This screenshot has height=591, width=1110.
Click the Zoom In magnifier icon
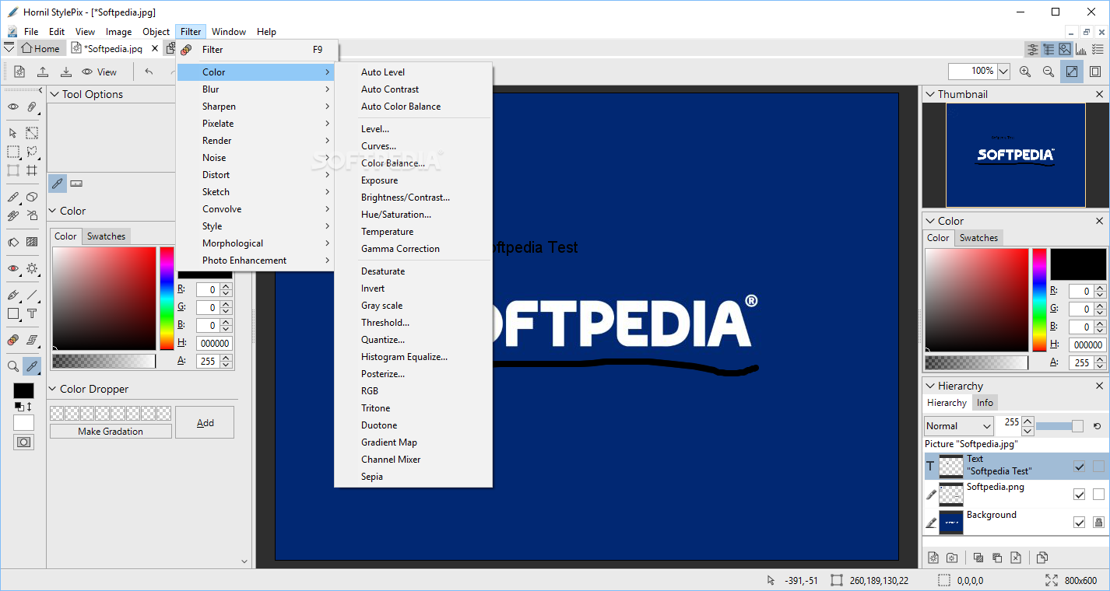click(x=1025, y=72)
